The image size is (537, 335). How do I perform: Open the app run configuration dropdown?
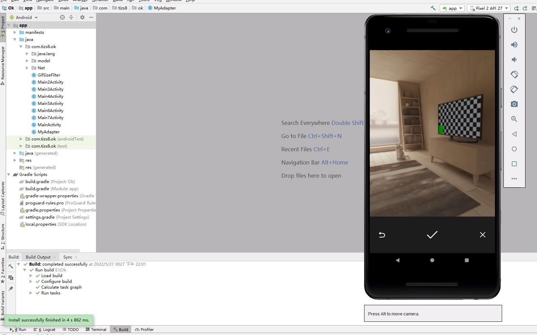click(452, 8)
